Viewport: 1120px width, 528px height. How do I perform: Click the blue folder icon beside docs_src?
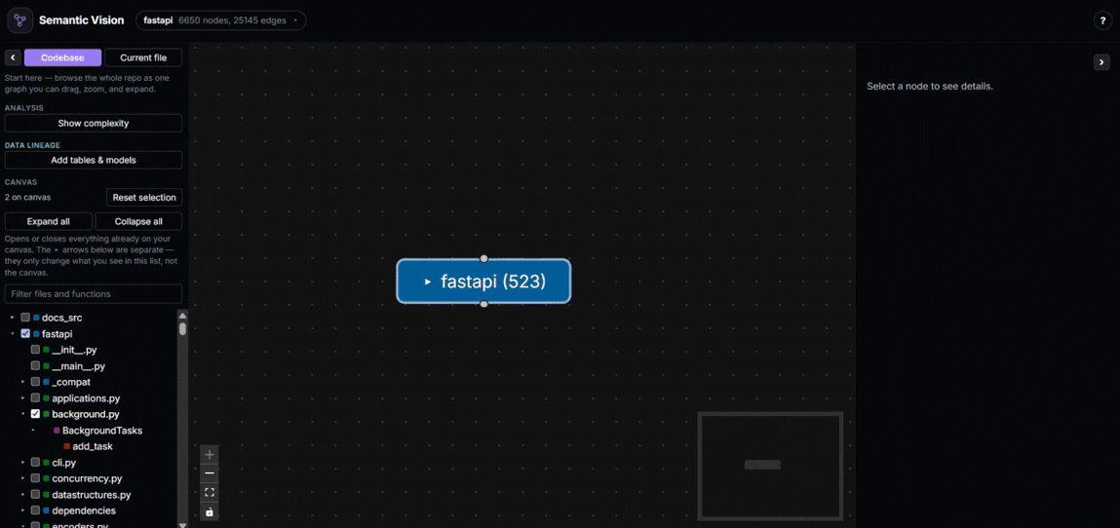click(x=36, y=318)
